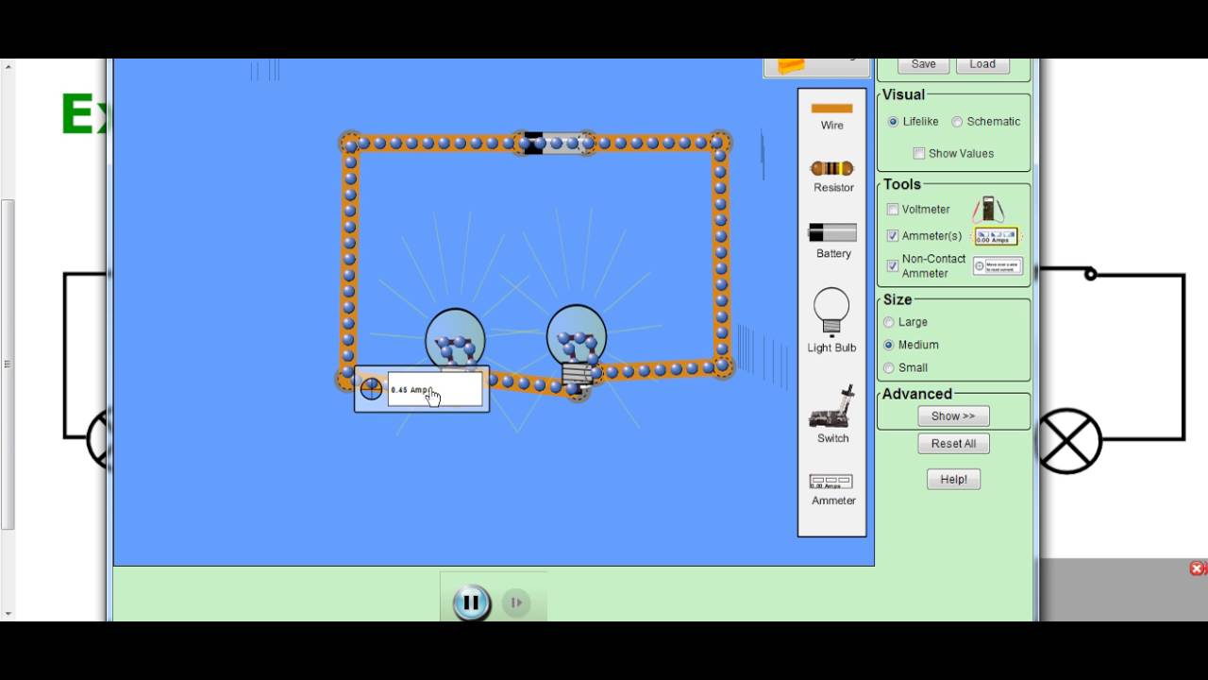Click the Load button
The height and width of the screenshot is (680, 1208).
982,64
